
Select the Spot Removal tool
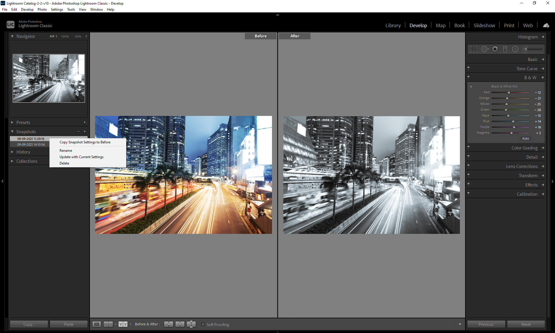pyautogui.click(x=485, y=49)
